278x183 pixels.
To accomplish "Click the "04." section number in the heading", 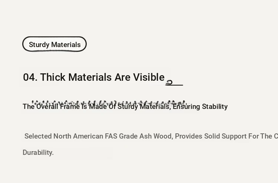I will click(x=30, y=77).
